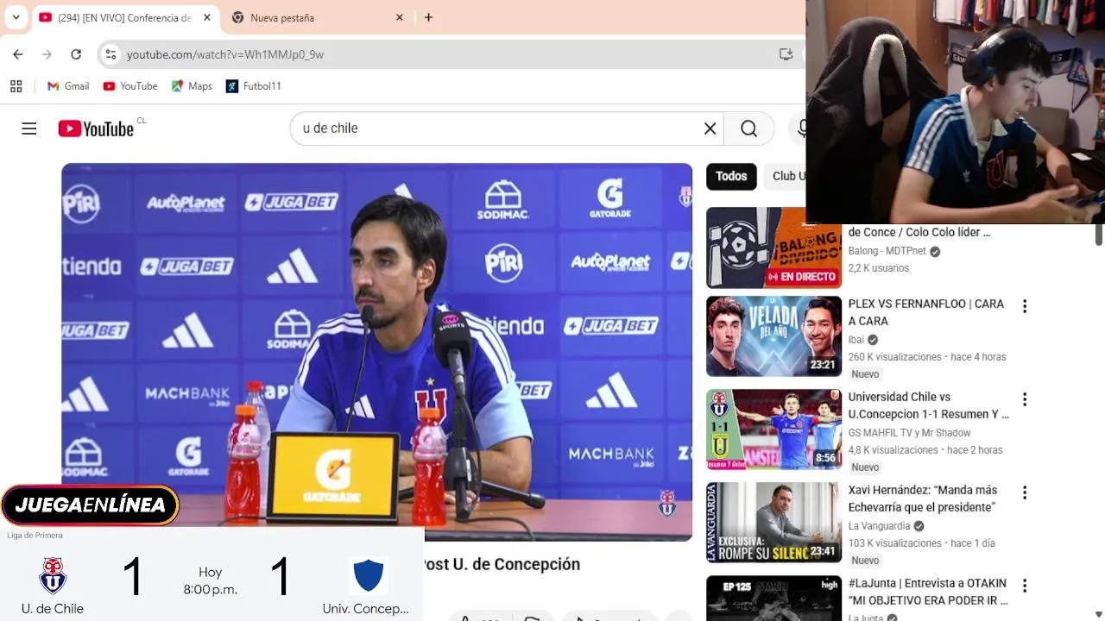
Task: Open GS MAHFIL TV y Mr Shadow channel
Action: (909, 433)
